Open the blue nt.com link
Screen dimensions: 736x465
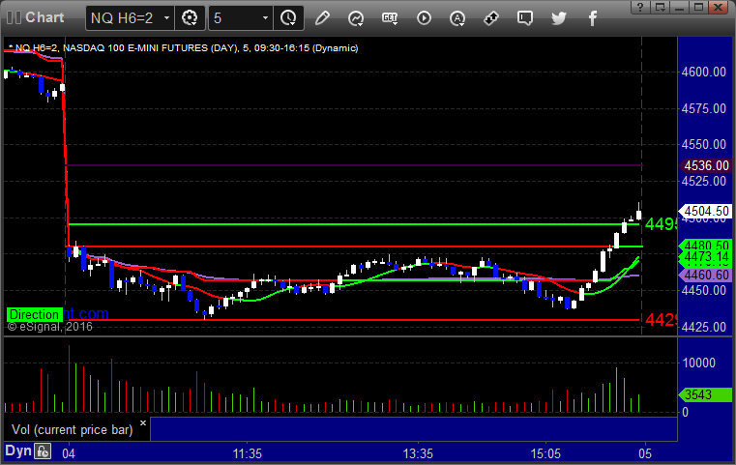pos(86,313)
